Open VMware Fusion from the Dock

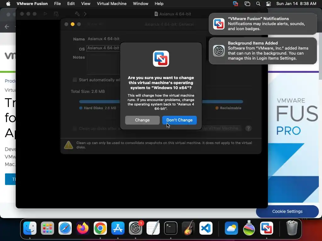267,228
